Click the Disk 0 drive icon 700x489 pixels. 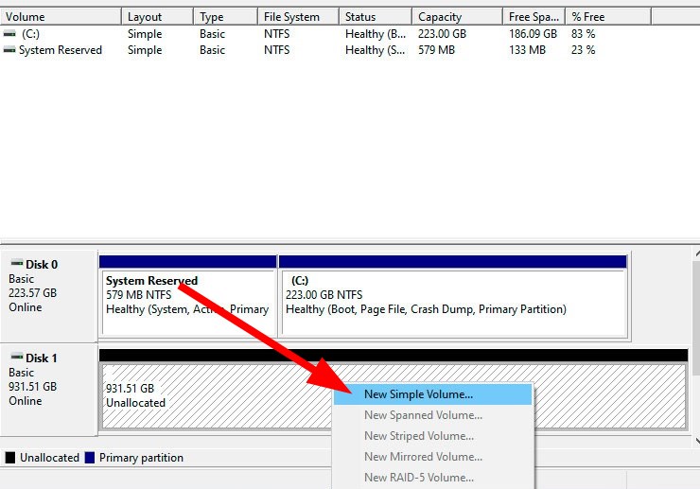point(17,263)
